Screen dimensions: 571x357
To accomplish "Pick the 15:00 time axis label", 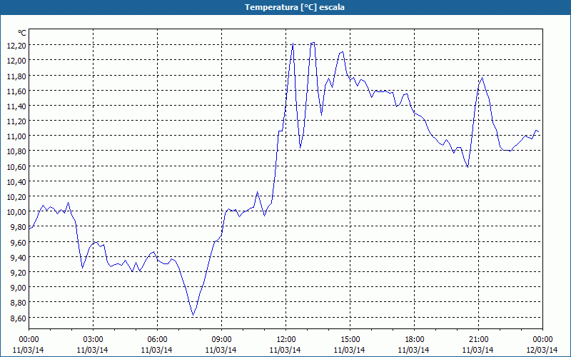I will tap(350, 339).
